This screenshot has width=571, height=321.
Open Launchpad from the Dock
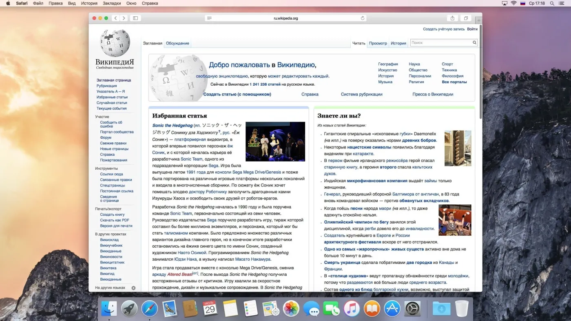click(x=129, y=309)
